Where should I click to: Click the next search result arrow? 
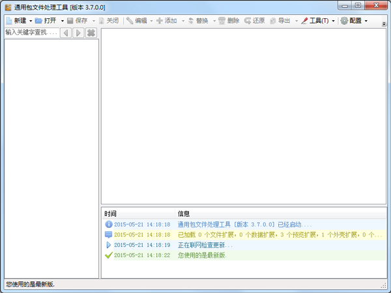[78, 33]
